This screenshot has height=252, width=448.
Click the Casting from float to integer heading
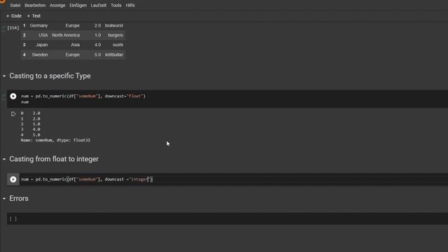coord(54,159)
